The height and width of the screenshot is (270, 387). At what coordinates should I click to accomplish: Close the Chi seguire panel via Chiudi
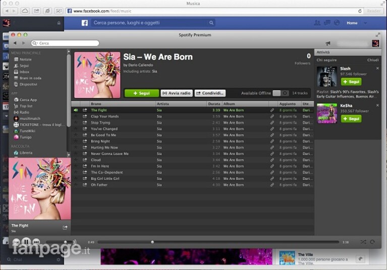pos(373,60)
